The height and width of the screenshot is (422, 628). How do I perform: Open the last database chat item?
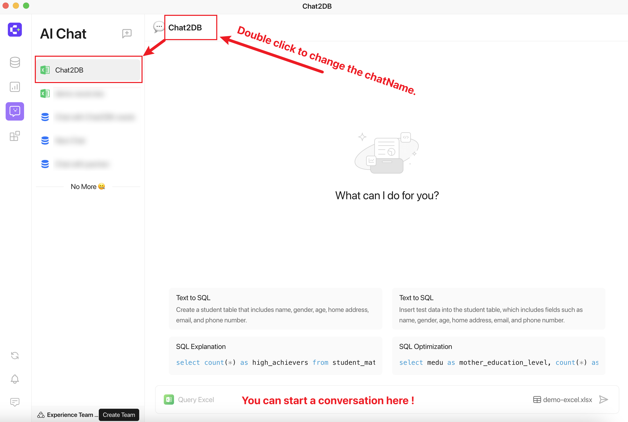(89, 164)
